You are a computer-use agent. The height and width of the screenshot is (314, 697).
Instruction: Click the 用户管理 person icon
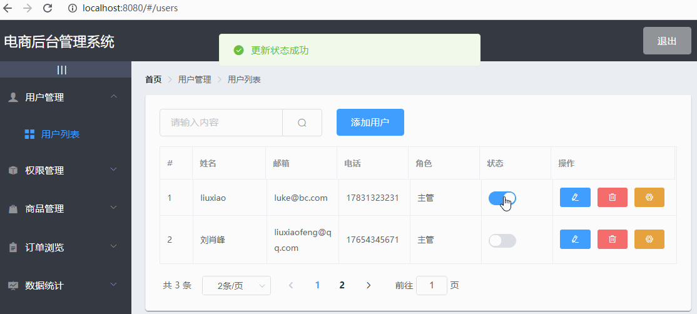click(x=13, y=97)
